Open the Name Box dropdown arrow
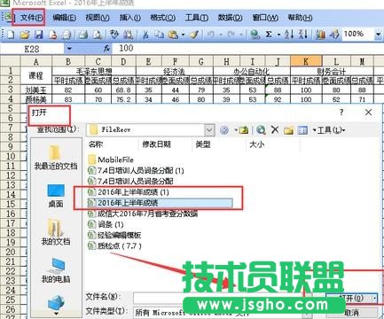This screenshot has width=384, height=319. (x=69, y=49)
